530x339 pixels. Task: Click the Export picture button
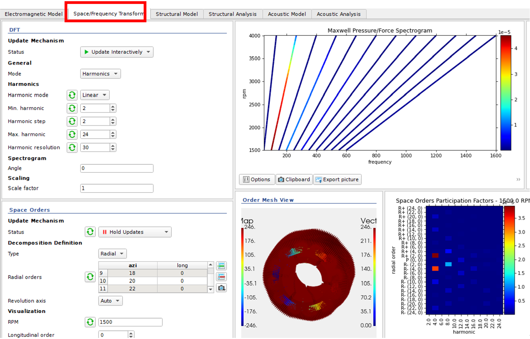pyautogui.click(x=337, y=179)
